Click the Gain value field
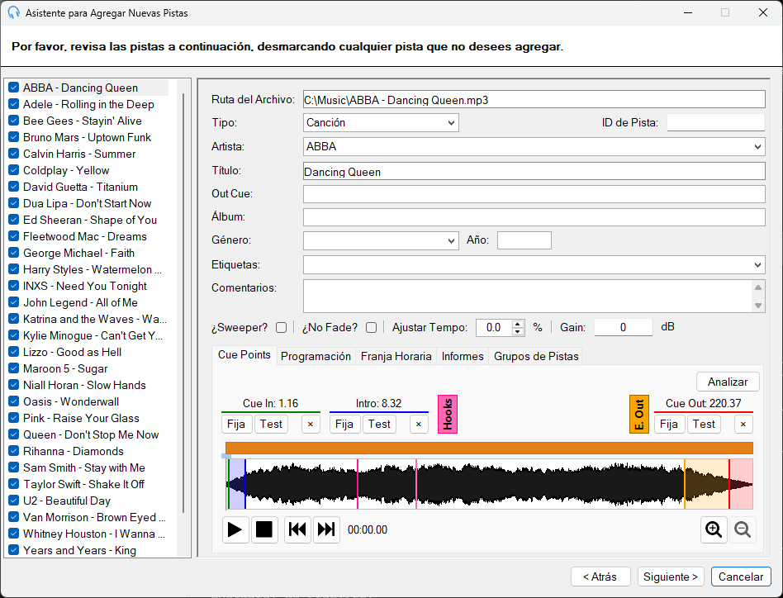Screen dimensions: 783x598 624,327
